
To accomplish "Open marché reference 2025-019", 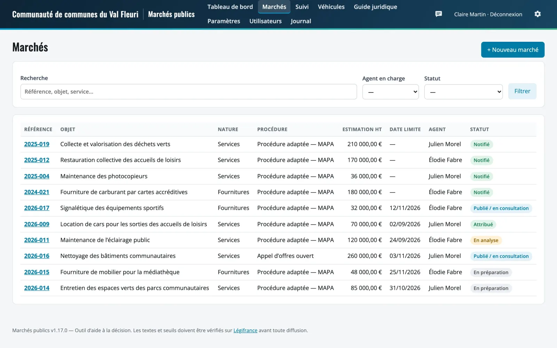I will pos(37,144).
